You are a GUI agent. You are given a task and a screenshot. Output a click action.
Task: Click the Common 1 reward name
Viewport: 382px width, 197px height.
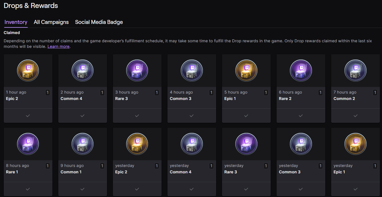(x=71, y=172)
